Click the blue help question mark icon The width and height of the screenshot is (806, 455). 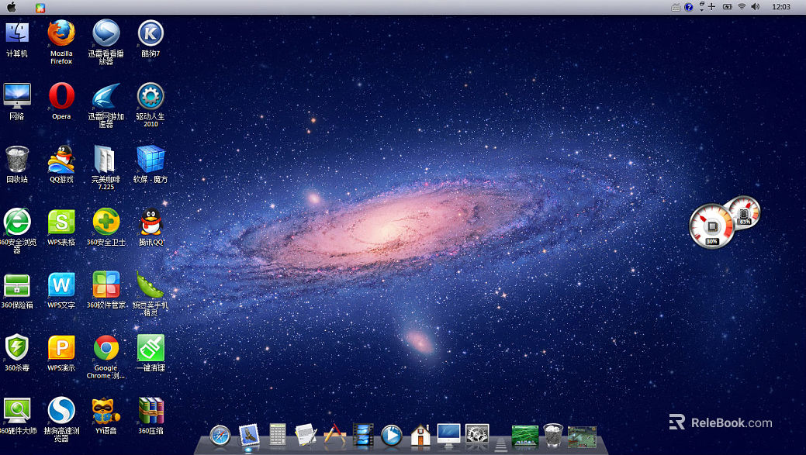[x=689, y=7]
